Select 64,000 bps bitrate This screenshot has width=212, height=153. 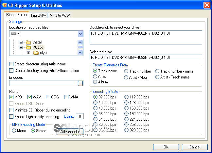coord(95,119)
